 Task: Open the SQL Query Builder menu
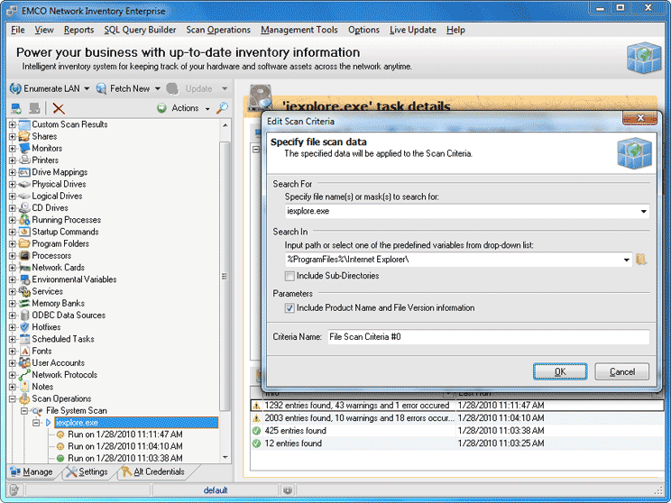140,30
